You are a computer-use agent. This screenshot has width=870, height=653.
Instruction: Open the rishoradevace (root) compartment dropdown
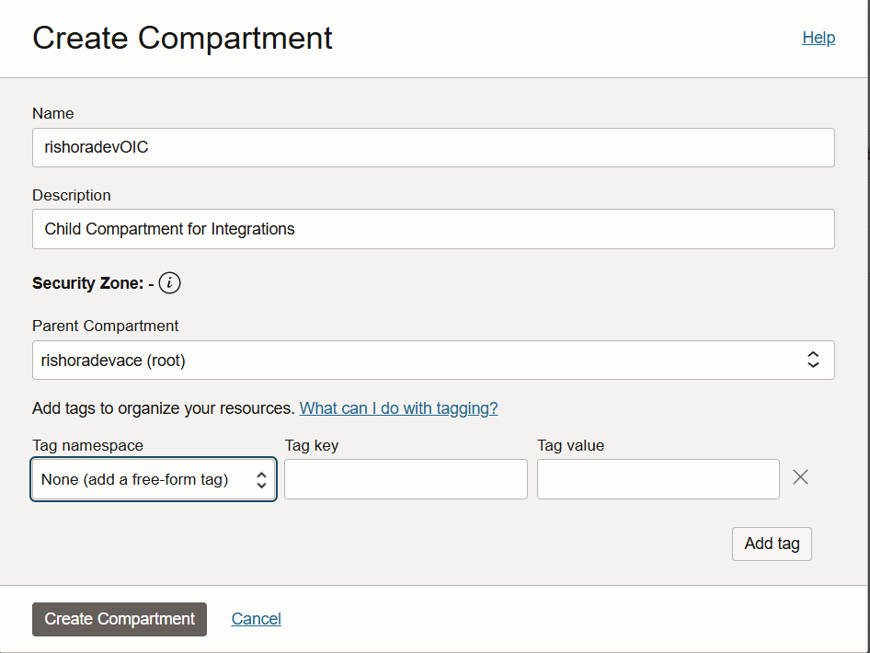(x=432, y=361)
